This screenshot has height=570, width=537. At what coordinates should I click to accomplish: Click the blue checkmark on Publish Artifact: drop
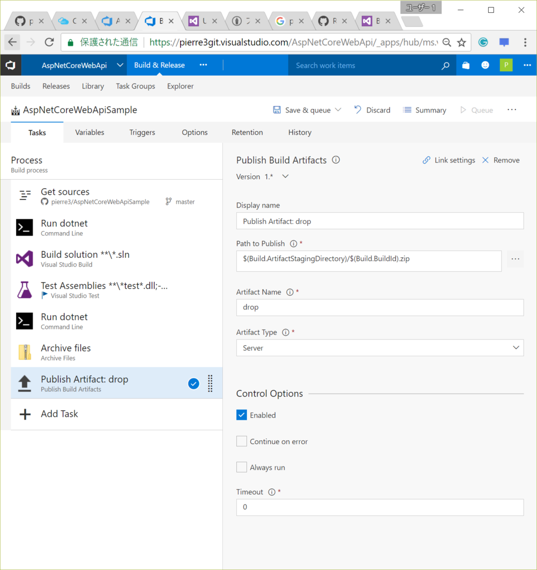(193, 384)
